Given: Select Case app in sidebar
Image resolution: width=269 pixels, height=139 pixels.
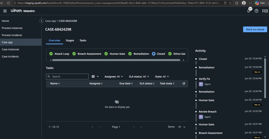Looking at the screenshot, I should click(x=21, y=42).
